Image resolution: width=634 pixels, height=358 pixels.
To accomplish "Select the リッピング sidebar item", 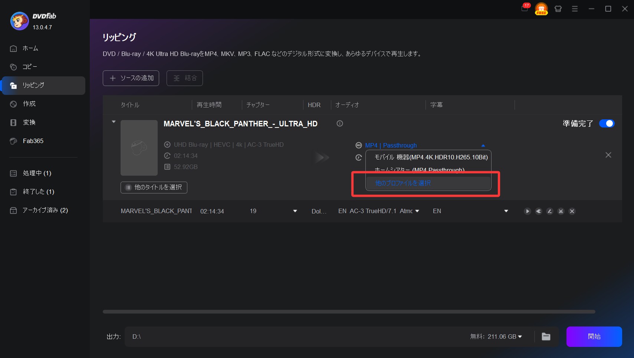I will [x=43, y=85].
